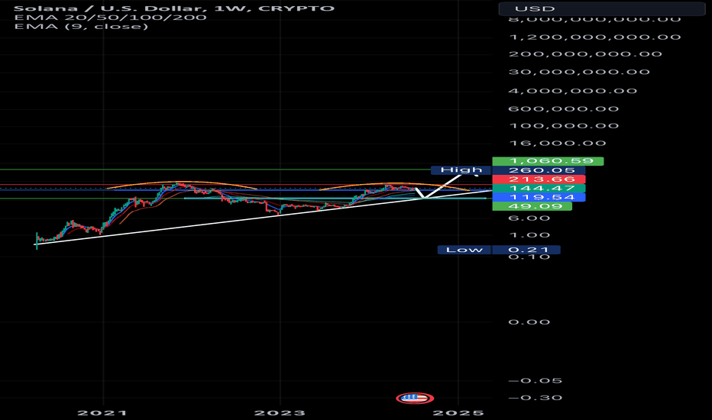712x420 pixels.
Task: Click the 100,000.00 price axis label
Action: [x=564, y=126]
